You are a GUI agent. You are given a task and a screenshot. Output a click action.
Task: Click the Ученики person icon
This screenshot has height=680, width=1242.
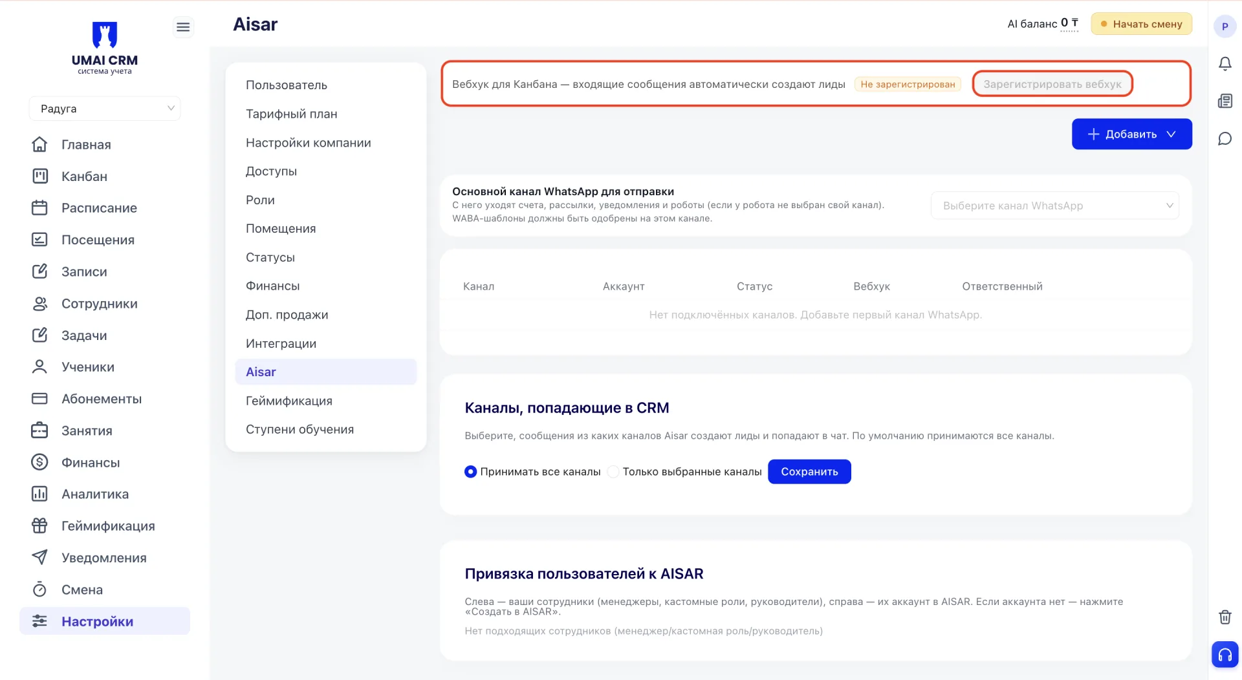[x=39, y=367]
